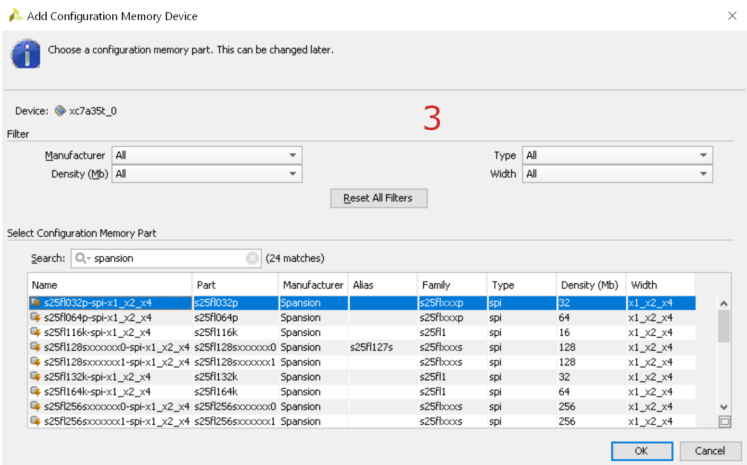
Task: Confirm selection with the OK button
Action: [x=642, y=451]
